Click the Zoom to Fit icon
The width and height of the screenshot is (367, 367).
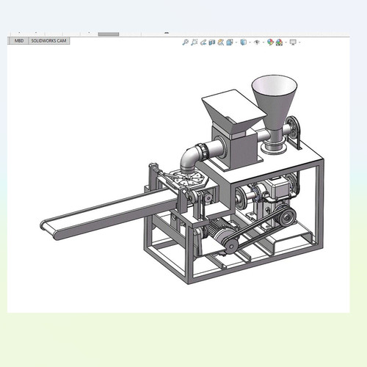[x=185, y=43]
